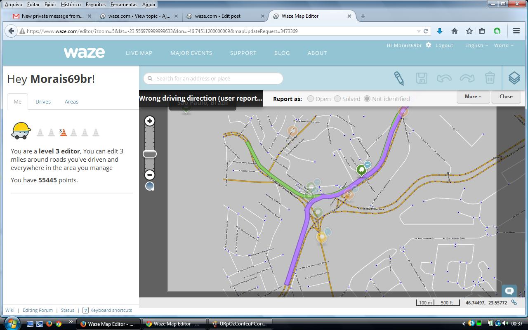Close the update request panel
528x330 pixels.
(x=506, y=97)
